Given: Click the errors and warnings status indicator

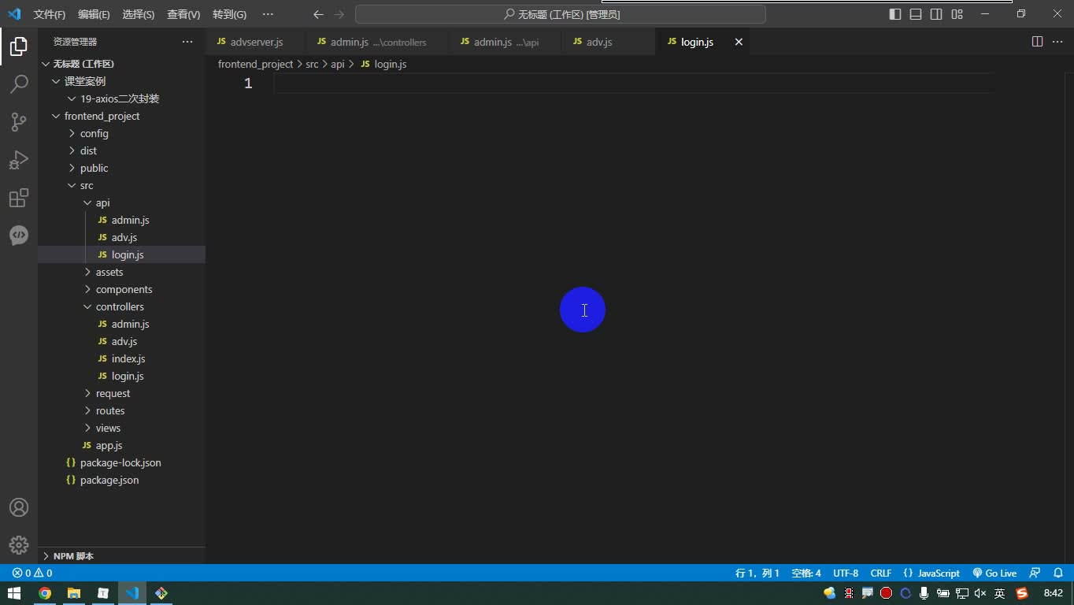Looking at the screenshot, I should (32, 573).
